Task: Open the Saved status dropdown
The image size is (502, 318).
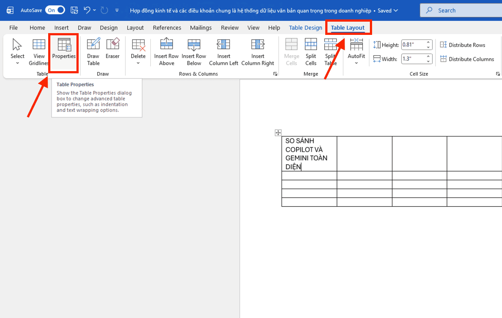Action: point(388,11)
